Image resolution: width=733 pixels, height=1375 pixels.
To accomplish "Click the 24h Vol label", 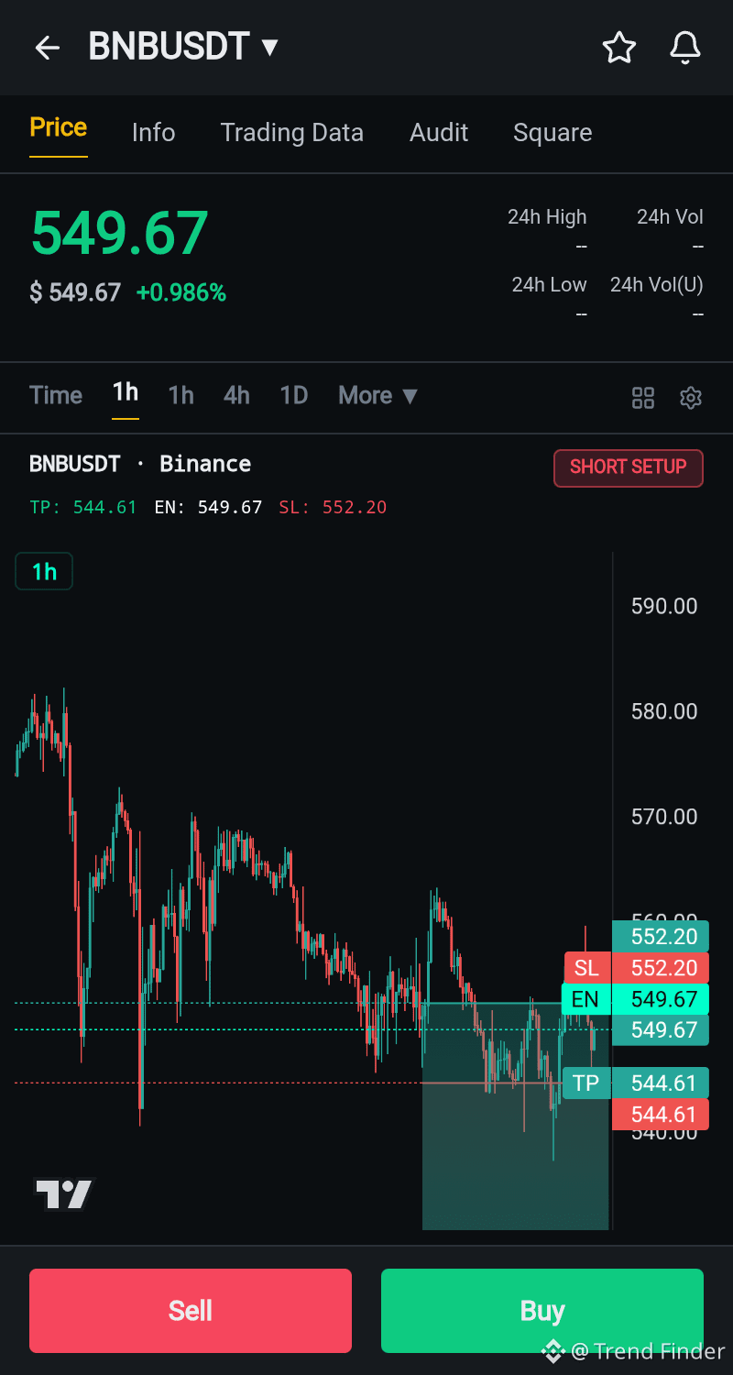I will [x=670, y=217].
